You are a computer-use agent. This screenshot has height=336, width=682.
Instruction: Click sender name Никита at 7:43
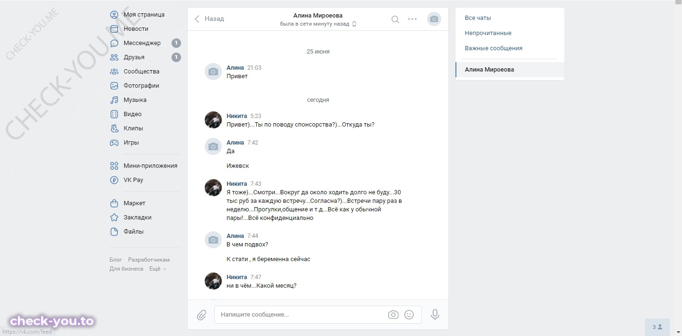(x=237, y=184)
